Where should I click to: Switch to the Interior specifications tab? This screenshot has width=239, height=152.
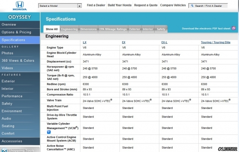tap(148, 29)
